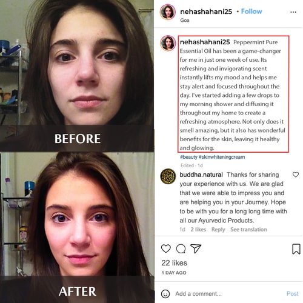Open the emoji picker smiley icon
Image resolution: width=303 pixels, height=303 pixels.
pyautogui.click(x=165, y=294)
